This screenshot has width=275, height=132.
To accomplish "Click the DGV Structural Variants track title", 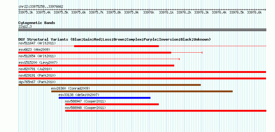I will point(115,39).
